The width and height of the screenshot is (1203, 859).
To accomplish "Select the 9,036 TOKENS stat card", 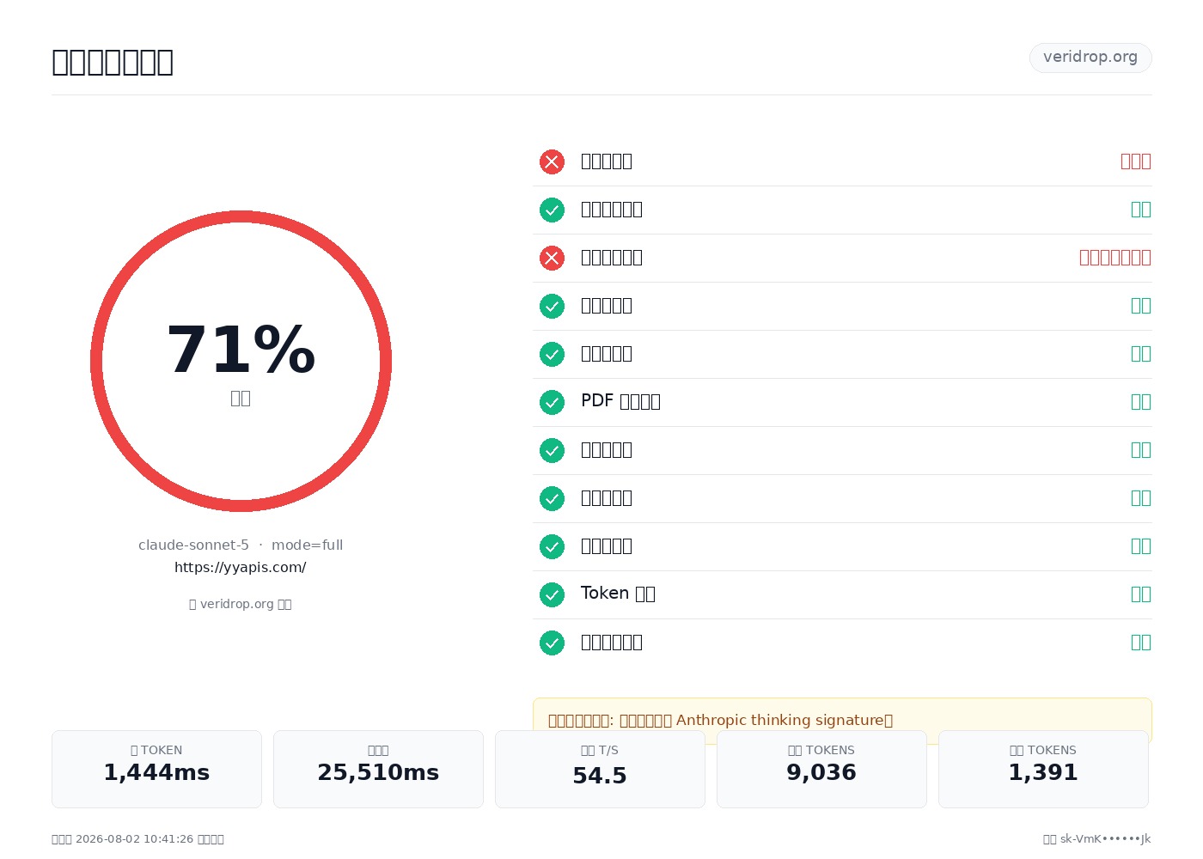I will [821, 769].
